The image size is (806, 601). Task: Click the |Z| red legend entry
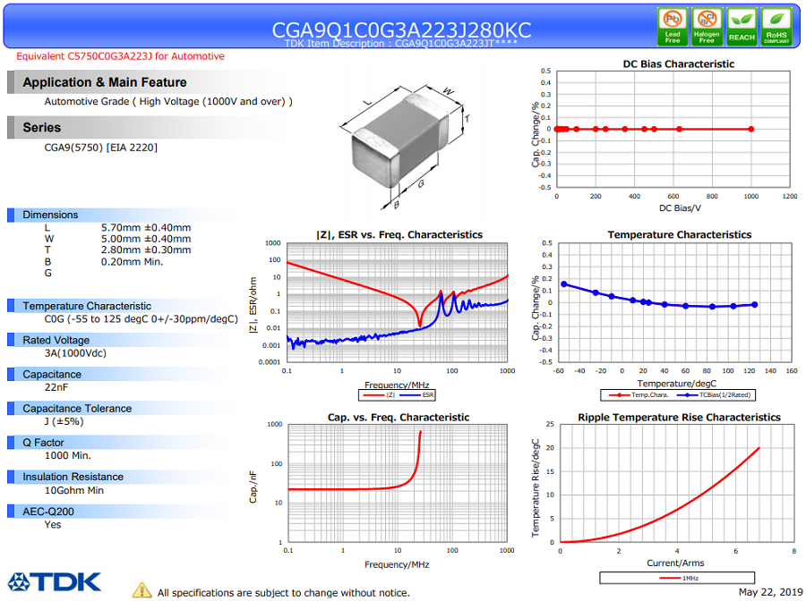click(379, 395)
